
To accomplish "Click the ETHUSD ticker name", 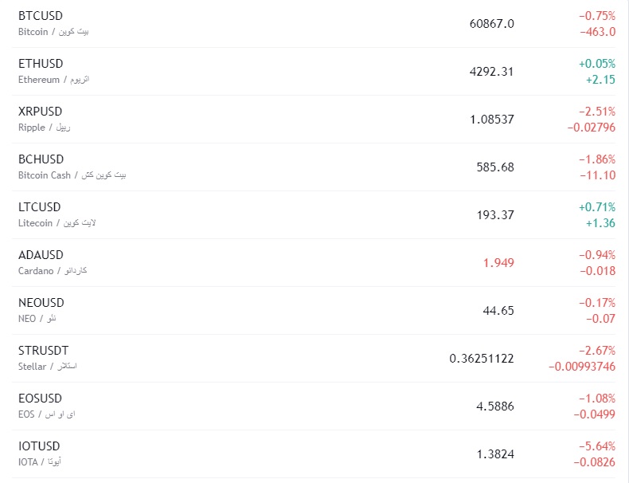I will [41, 64].
